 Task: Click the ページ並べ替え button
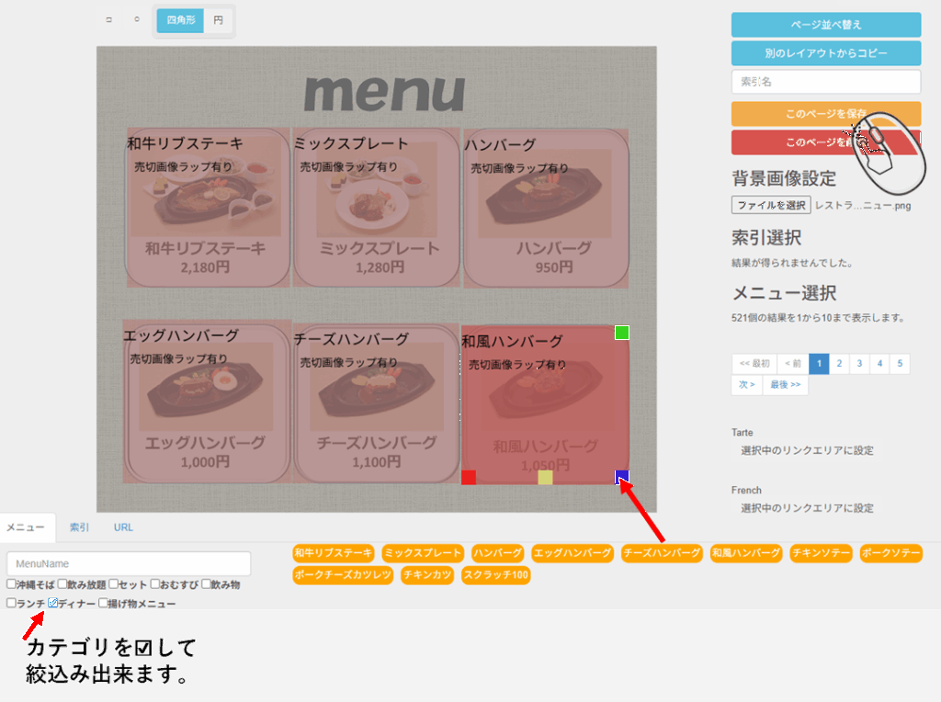point(826,25)
